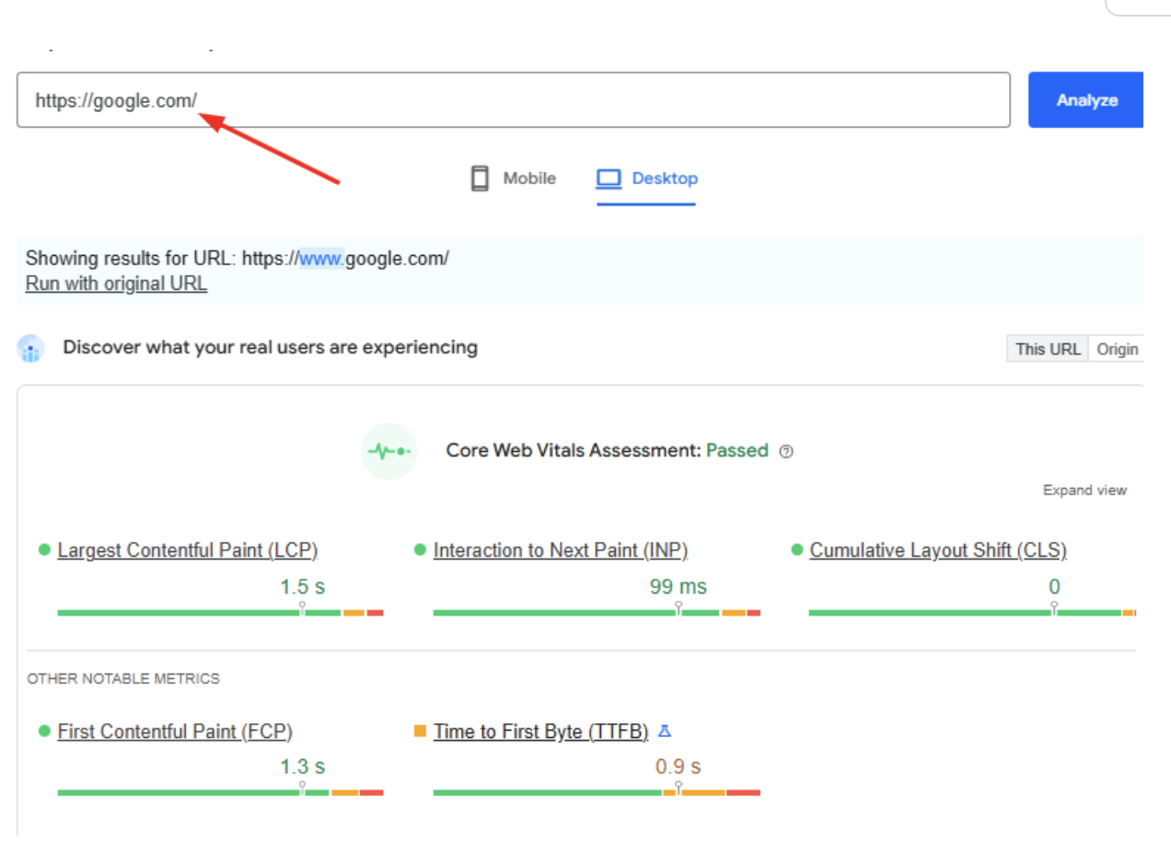Select the This URL toggle option

[1048, 350]
